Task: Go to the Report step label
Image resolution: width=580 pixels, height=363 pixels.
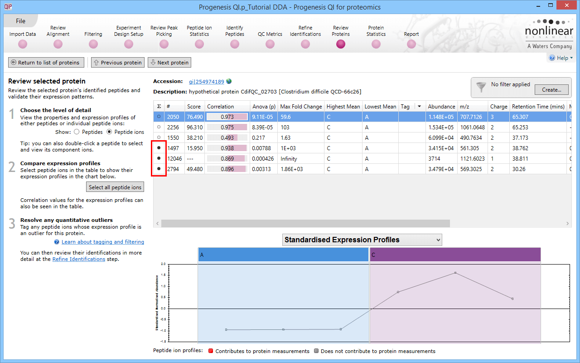Action: pos(411,34)
